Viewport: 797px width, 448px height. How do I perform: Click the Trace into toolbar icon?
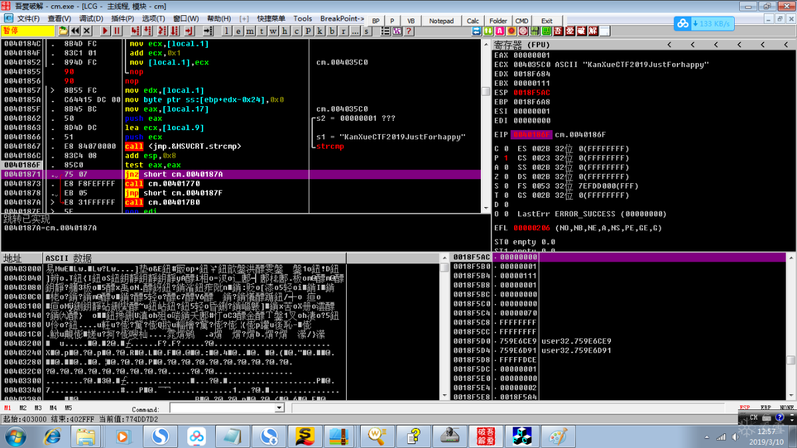(162, 31)
